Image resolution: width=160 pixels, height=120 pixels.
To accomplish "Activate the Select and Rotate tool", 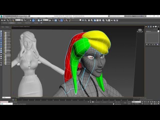I will coord(36,20).
